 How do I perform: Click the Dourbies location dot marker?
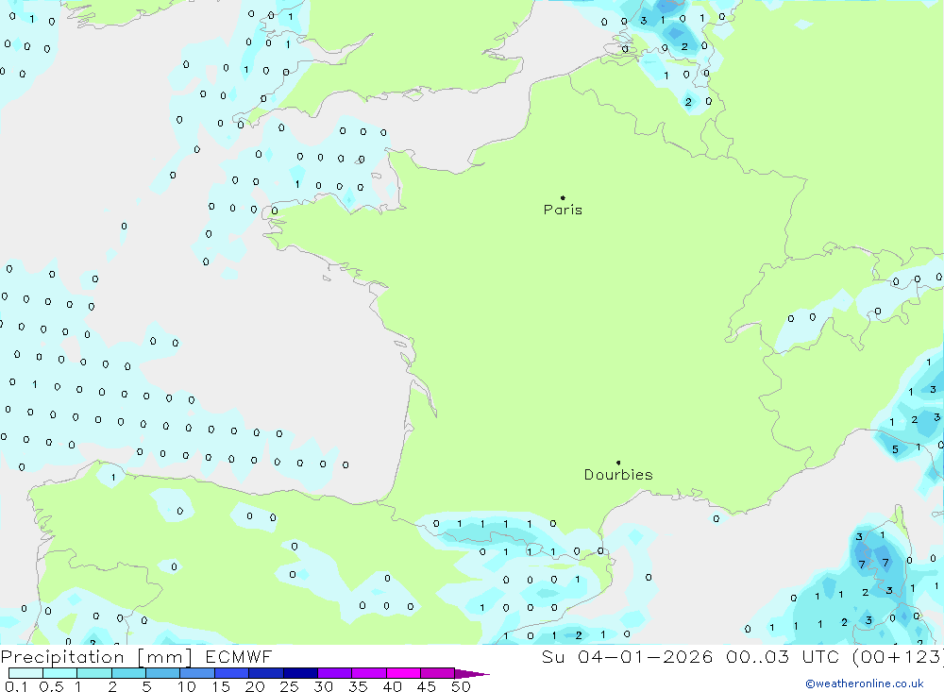[x=618, y=463]
